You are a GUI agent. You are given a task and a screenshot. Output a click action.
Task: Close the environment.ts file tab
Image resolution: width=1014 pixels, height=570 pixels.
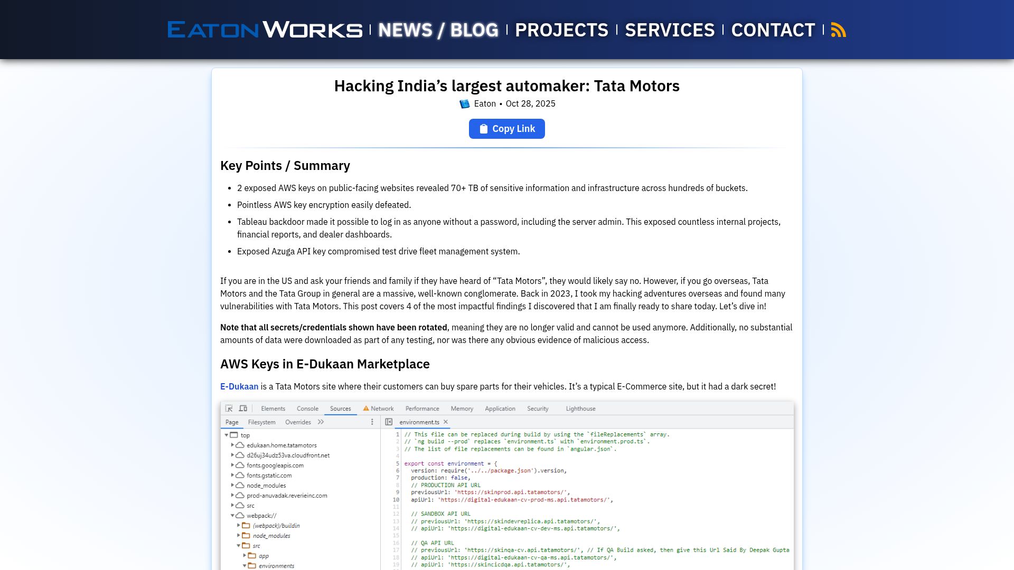pos(446,422)
